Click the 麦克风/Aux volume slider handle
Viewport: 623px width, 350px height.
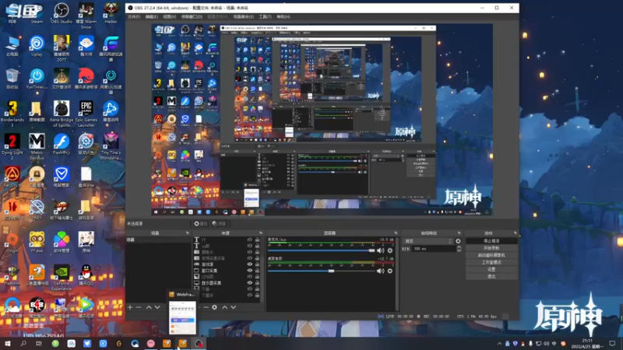[372, 250]
